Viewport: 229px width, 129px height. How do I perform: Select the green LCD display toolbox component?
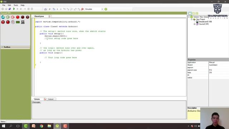18,22
